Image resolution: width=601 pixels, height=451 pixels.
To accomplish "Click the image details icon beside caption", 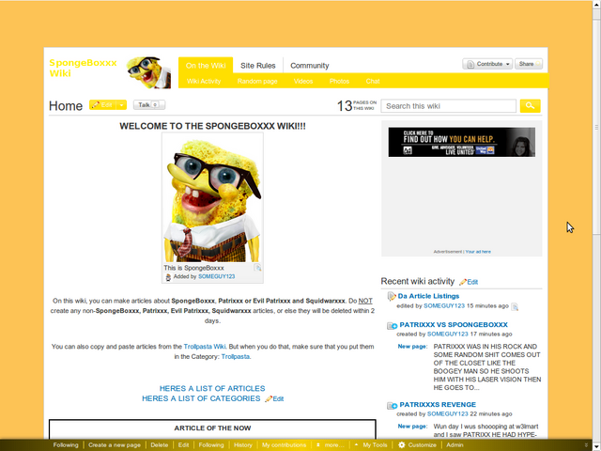I will (257, 268).
